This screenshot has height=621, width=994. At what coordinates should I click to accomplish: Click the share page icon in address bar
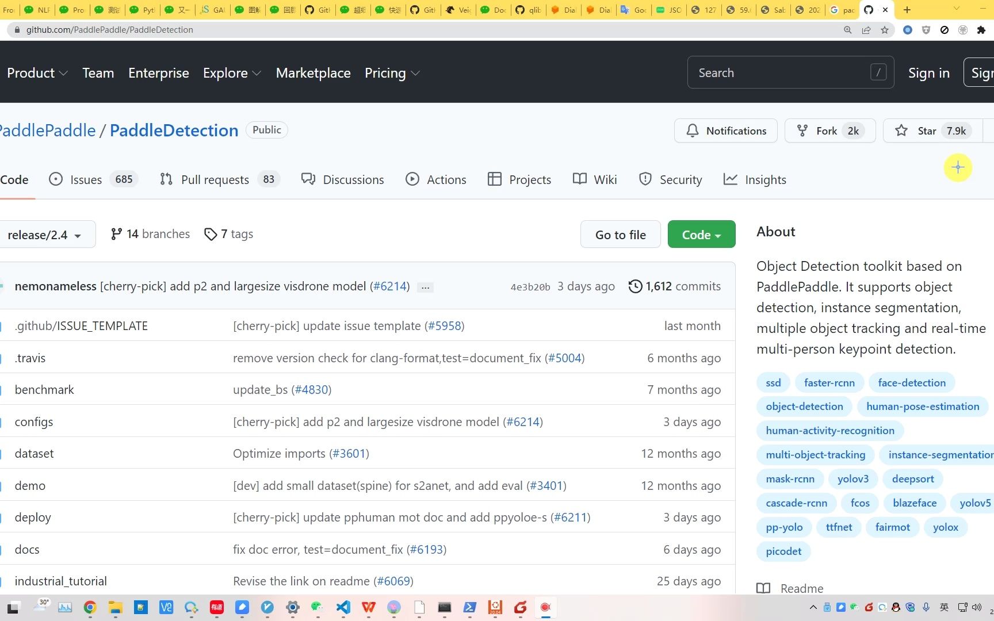[866, 30]
